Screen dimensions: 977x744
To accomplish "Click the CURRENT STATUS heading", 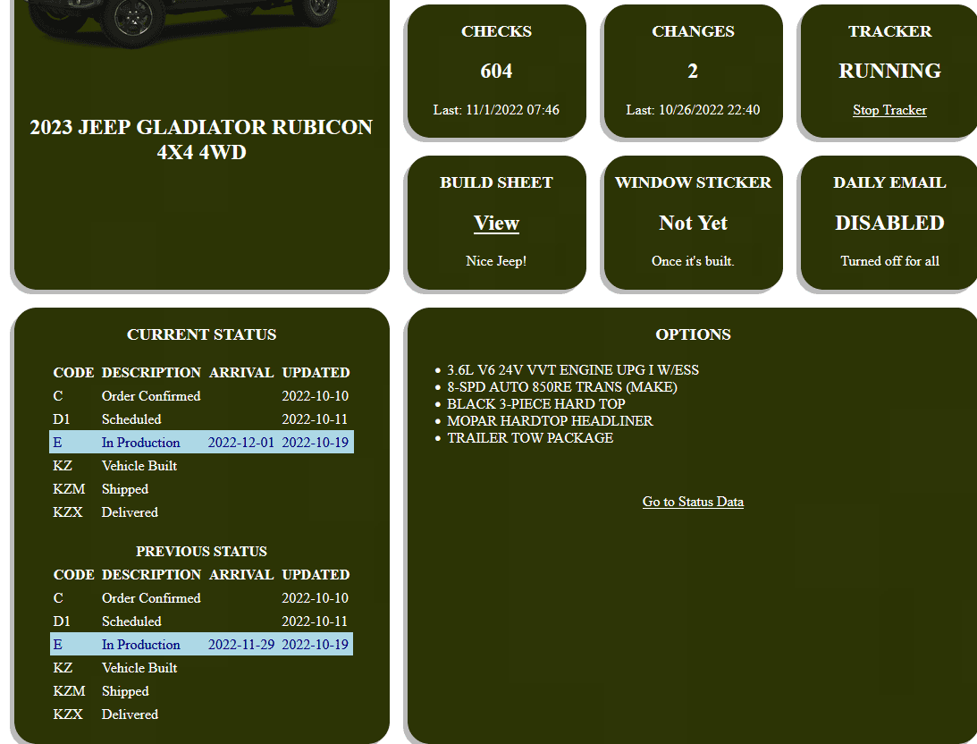I will 201,334.
